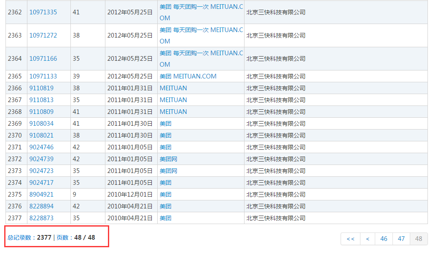Open trademark name link in row 2364

pos(201,59)
